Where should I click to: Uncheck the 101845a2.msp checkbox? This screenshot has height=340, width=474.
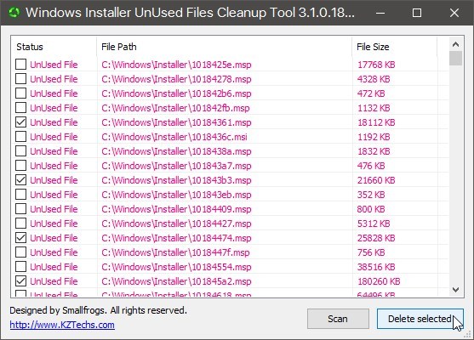21,281
